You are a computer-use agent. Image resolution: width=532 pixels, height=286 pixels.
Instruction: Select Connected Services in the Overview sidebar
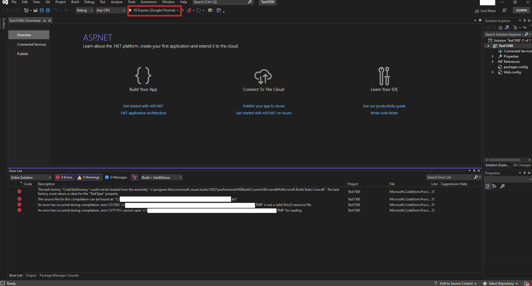point(31,44)
